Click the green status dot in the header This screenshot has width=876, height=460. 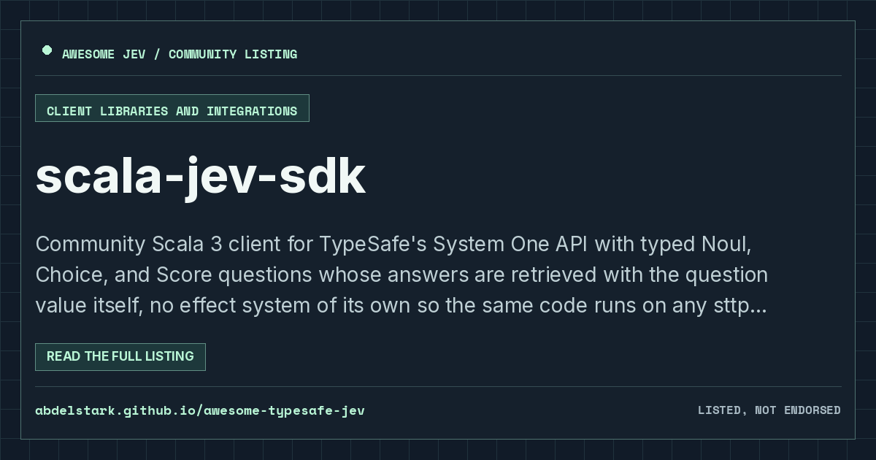click(x=47, y=50)
